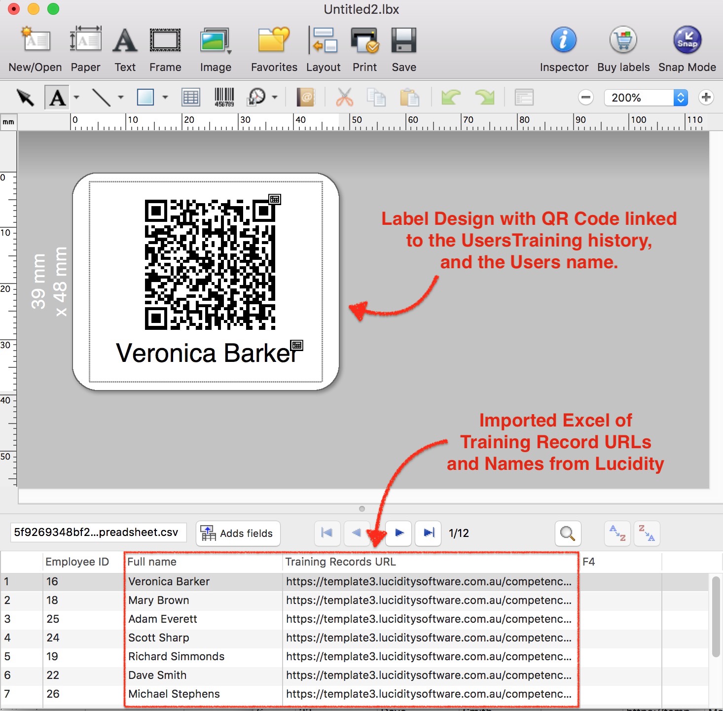
Task: Open Buy labels
Action: click(623, 48)
